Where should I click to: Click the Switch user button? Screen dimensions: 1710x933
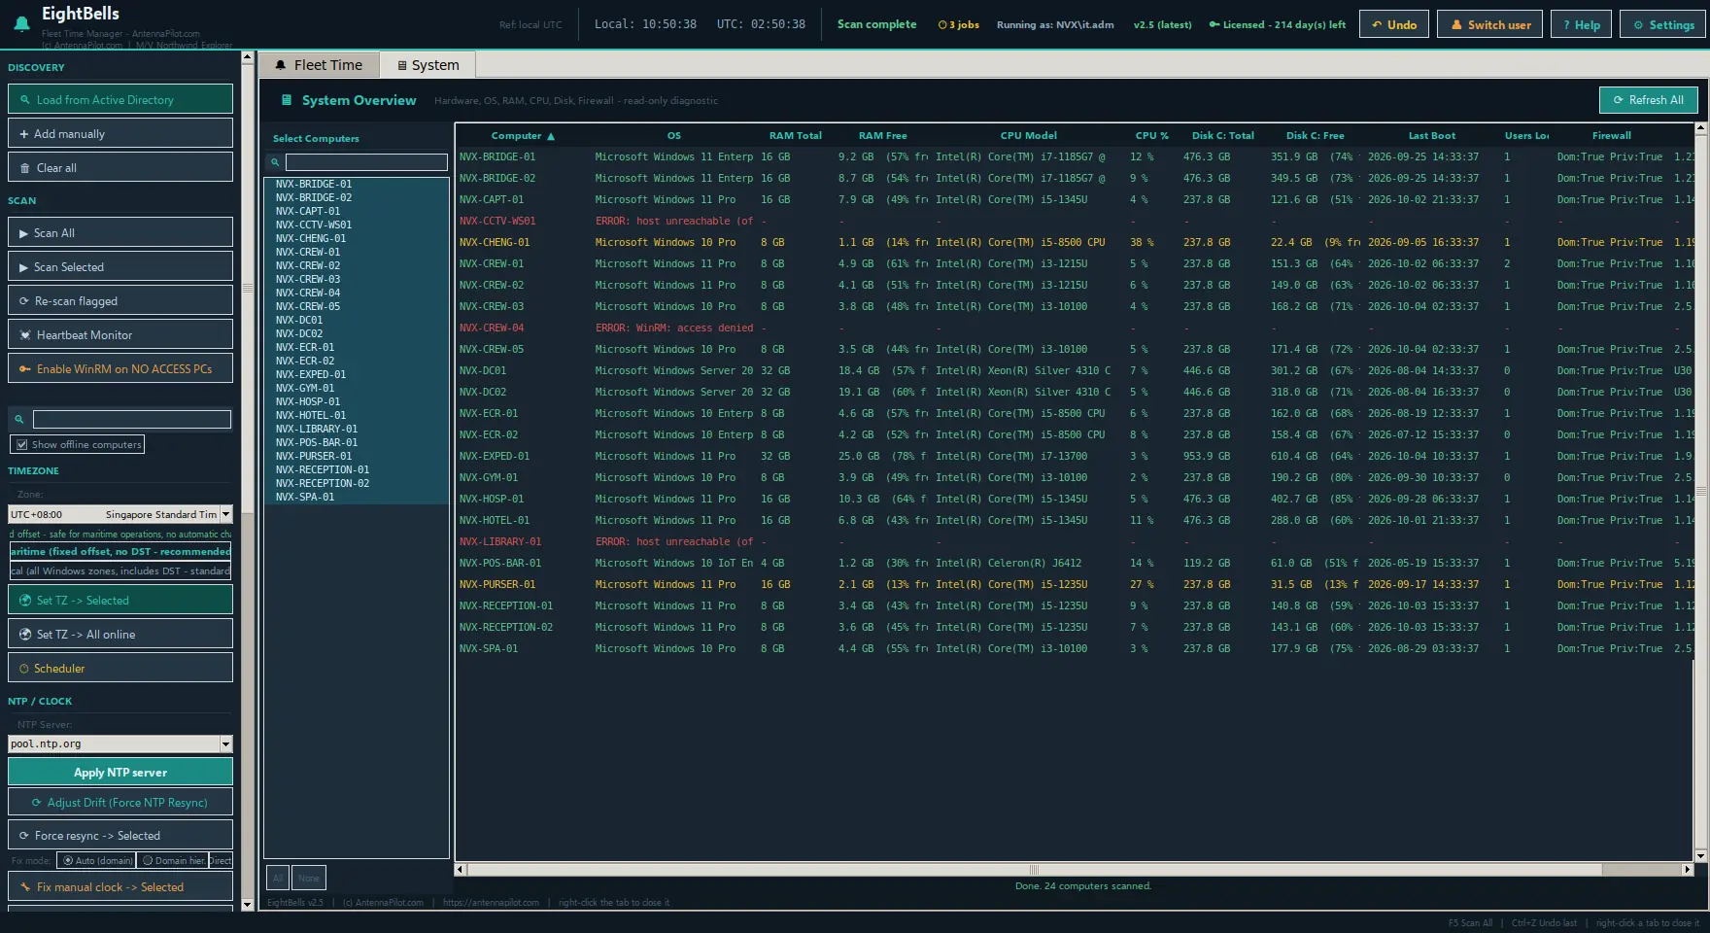pyautogui.click(x=1490, y=24)
